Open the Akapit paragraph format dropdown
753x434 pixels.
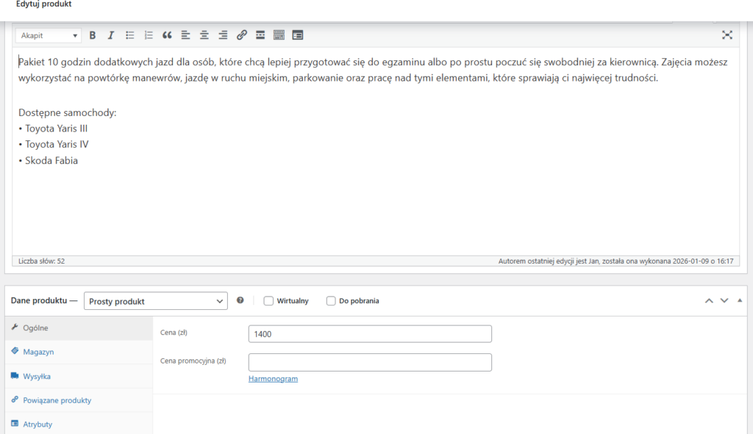pos(49,35)
